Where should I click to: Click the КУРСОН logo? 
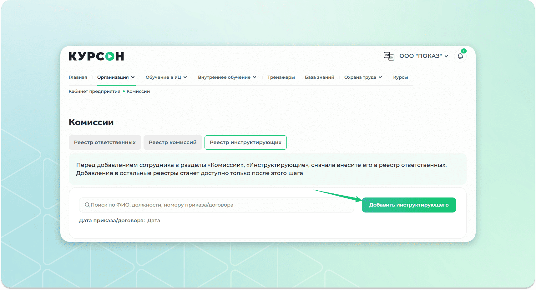[x=96, y=56]
